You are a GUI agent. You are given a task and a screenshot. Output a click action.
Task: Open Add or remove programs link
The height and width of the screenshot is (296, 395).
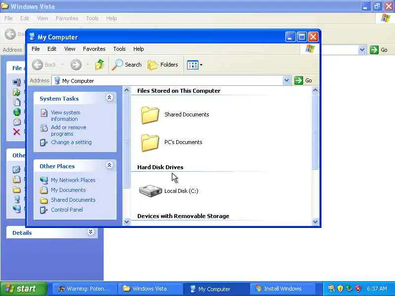pyautogui.click(x=69, y=131)
